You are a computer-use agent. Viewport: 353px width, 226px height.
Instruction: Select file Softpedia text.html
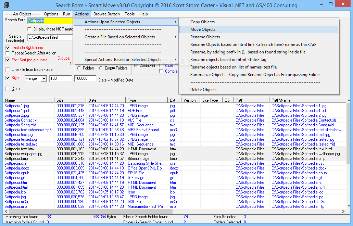(x=20, y=149)
